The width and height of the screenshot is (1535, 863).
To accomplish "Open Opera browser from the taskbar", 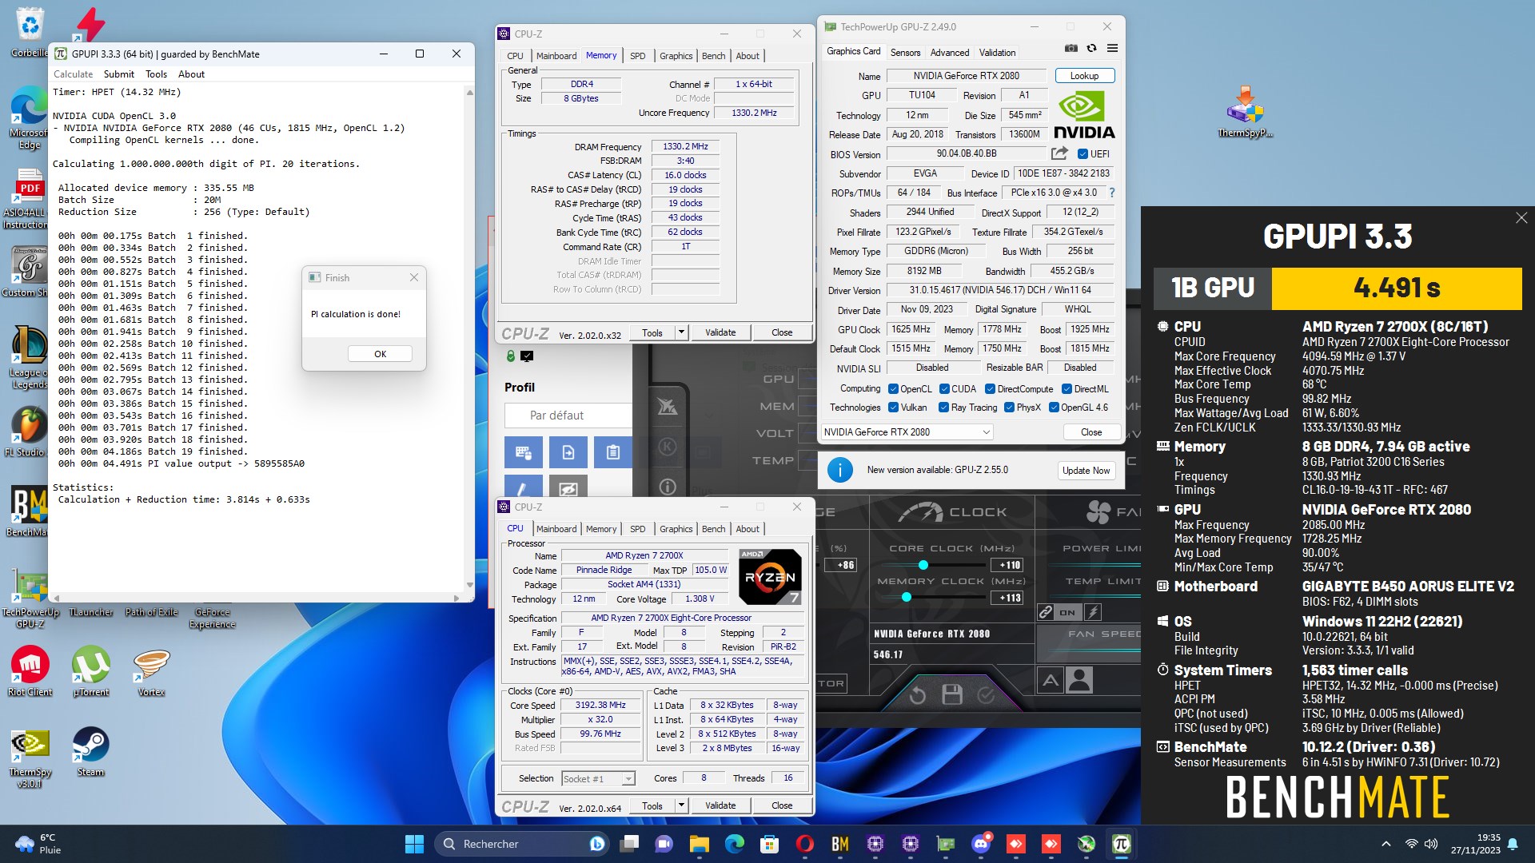I will pyautogui.click(x=805, y=844).
